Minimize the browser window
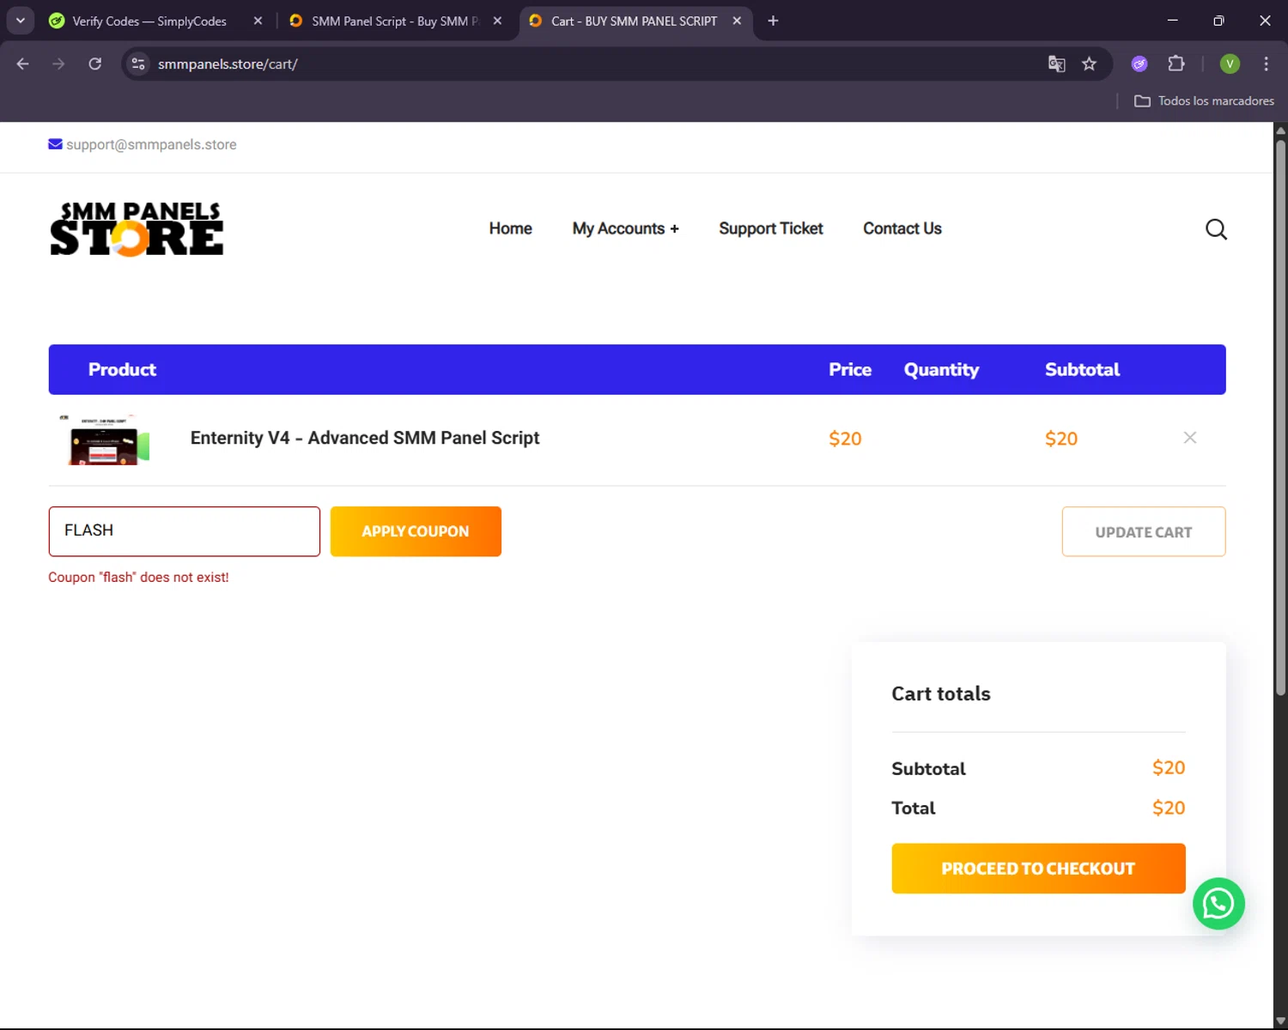 pyautogui.click(x=1172, y=21)
